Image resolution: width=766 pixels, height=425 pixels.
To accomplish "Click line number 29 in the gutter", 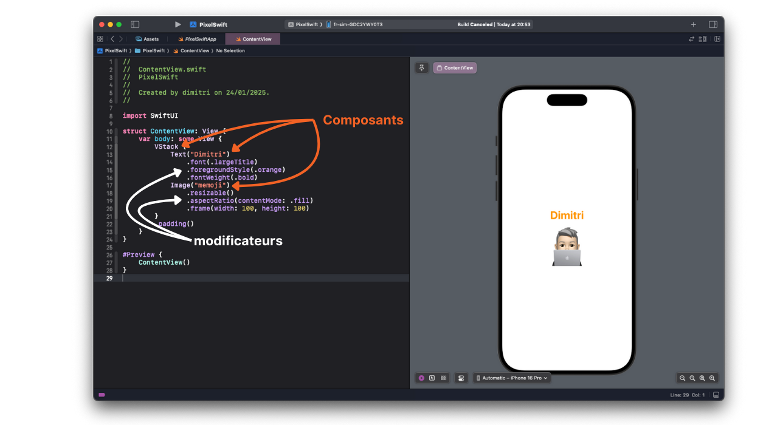I will coord(109,278).
